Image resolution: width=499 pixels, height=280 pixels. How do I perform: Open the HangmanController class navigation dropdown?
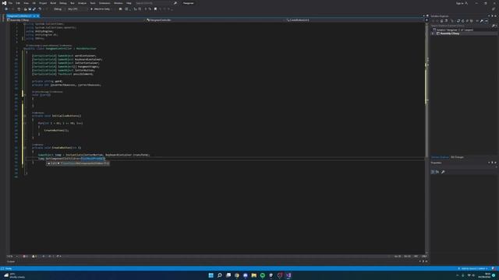pos(215,20)
